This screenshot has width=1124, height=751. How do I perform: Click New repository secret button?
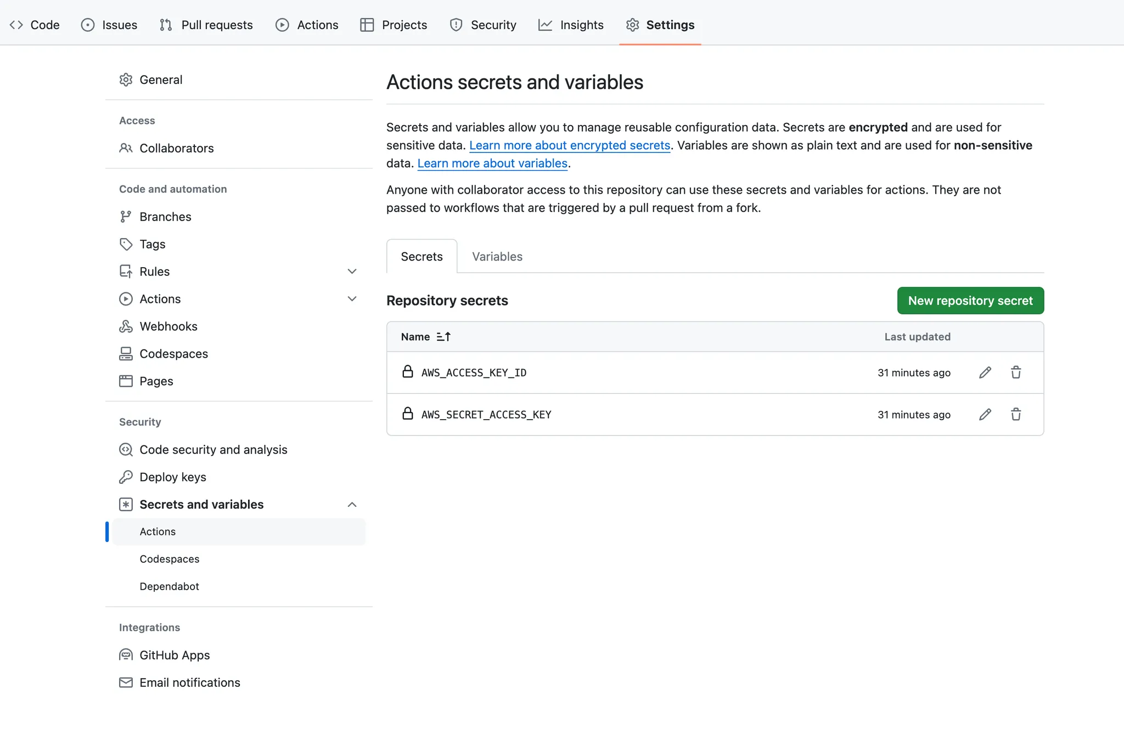(x=970, y=301)
